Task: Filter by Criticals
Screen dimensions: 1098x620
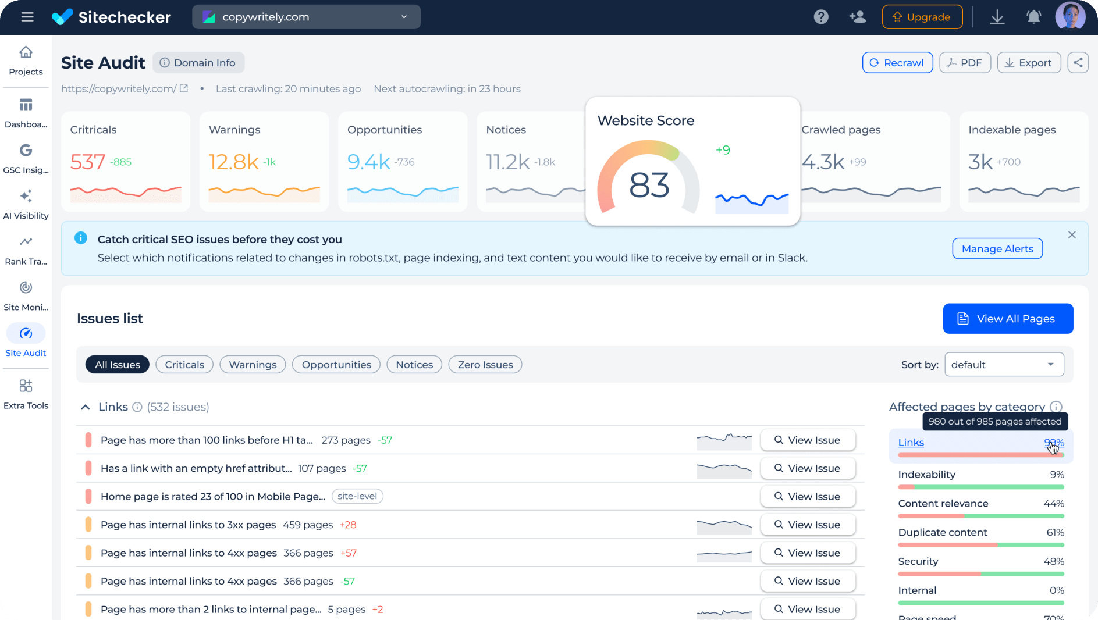Action: click(184, 365)
